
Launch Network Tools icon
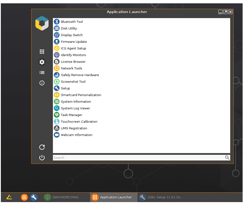click(56, 68)
